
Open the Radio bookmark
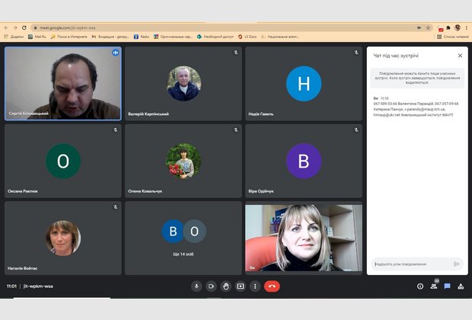(142, 36)
